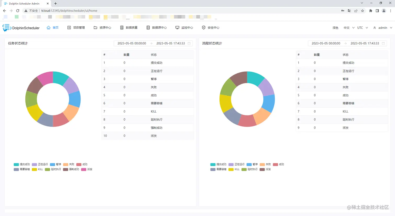Click the insecure site warning icon
Image resolution: width=395 pixels, height=216 pixels.
(x=26, y=11)
